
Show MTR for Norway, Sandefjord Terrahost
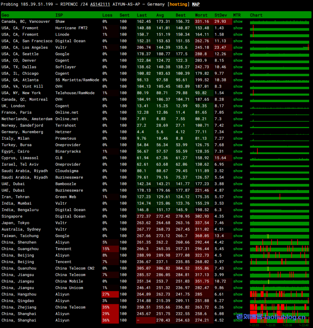click(238, 125)
